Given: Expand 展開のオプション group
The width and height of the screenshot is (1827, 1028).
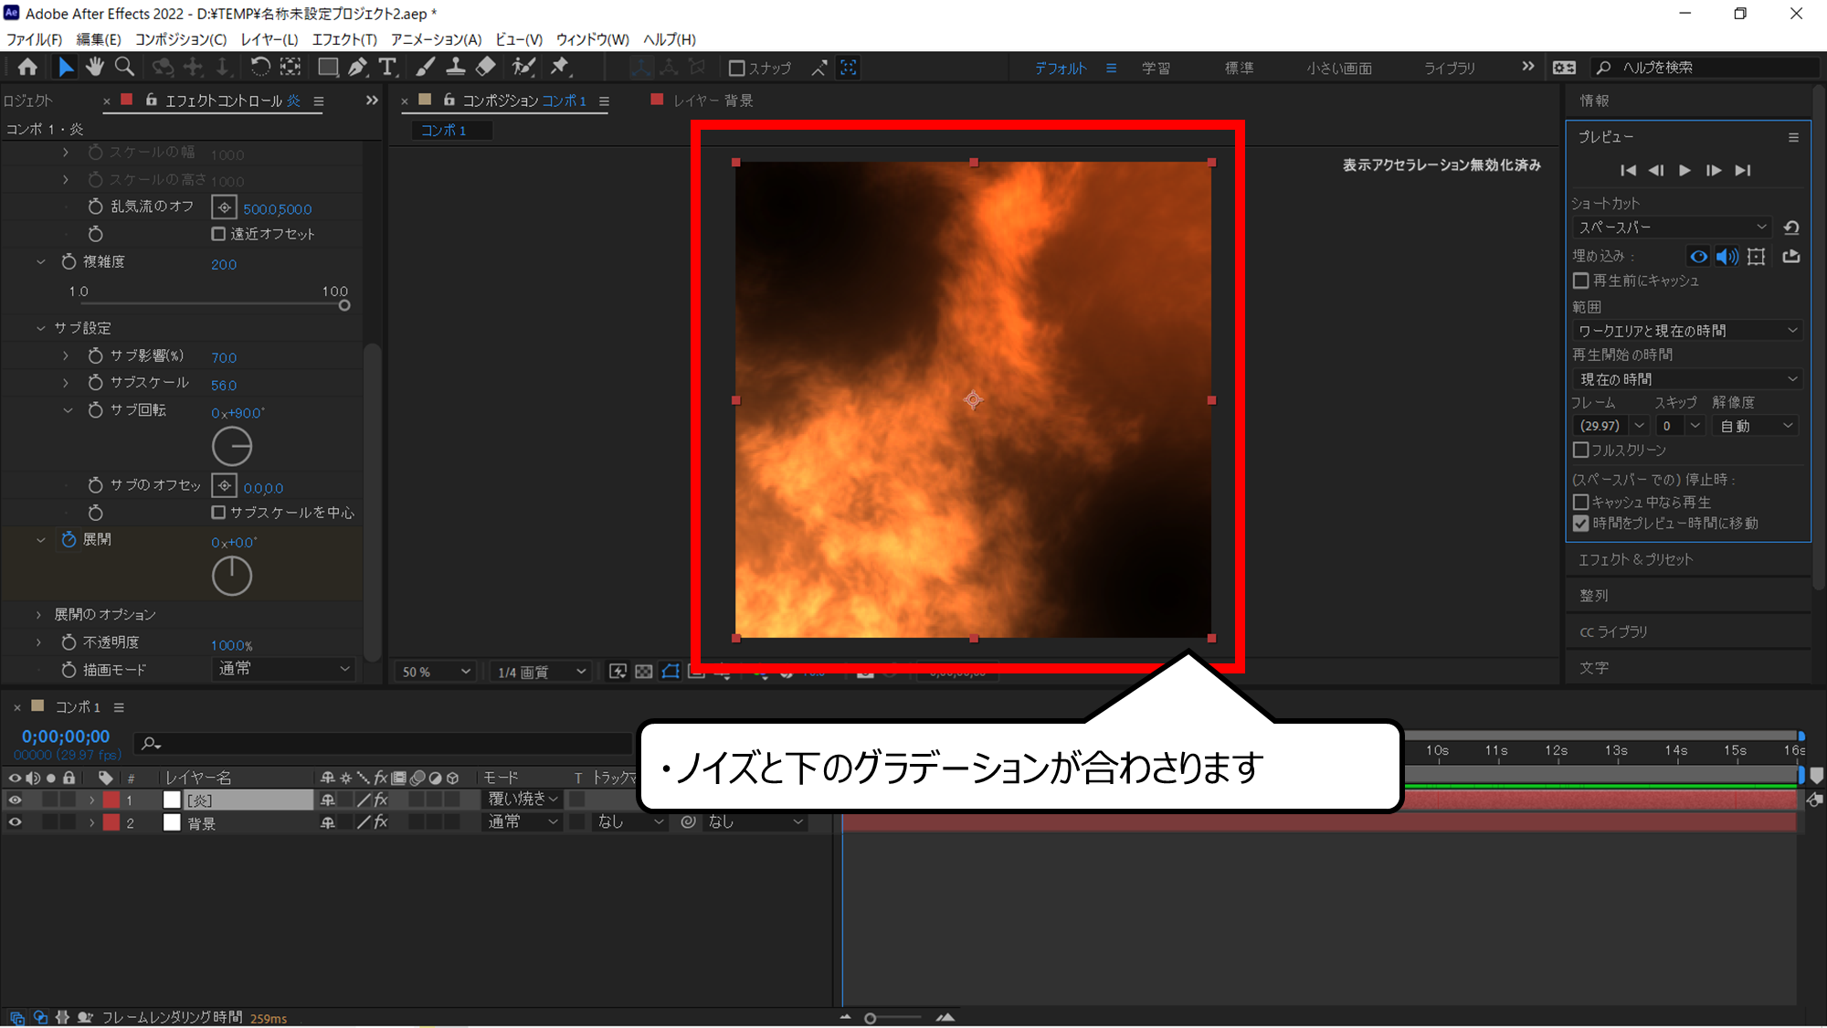Looking at the screenshot, I should click(x=38, y=615).
